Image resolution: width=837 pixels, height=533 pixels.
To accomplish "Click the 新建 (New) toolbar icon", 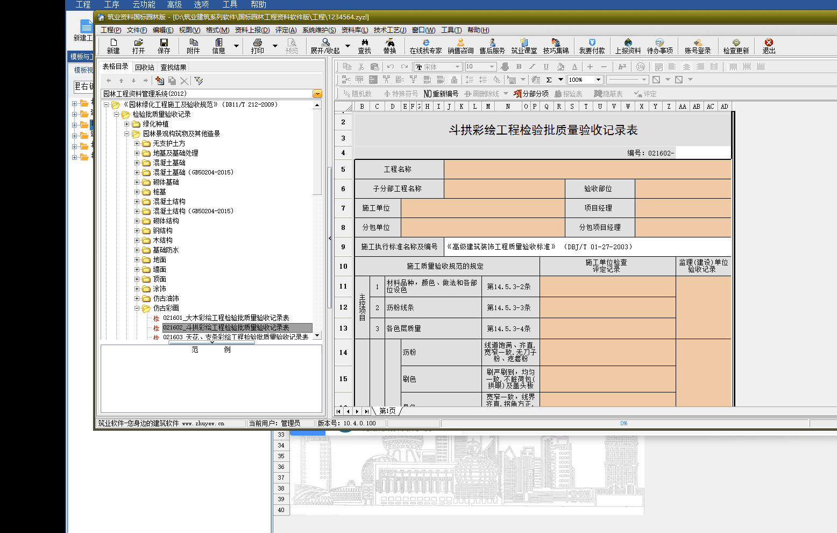I will click(x=113, y=46).
